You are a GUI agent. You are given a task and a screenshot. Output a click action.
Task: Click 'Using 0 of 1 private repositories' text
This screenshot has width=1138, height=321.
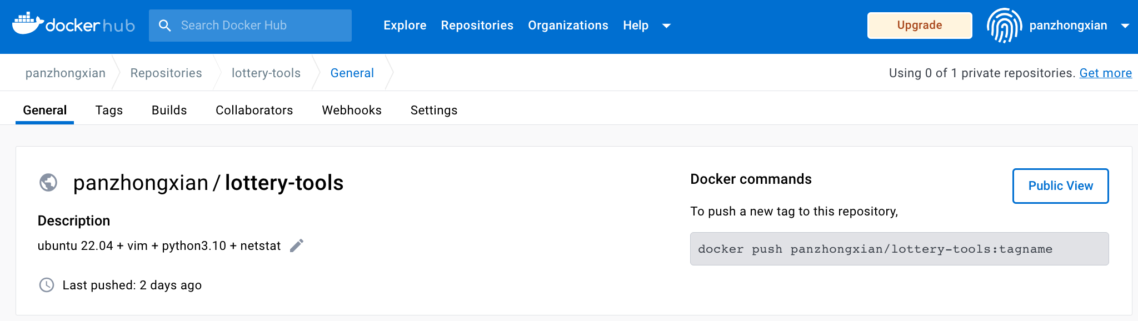(x=982, y=73)
